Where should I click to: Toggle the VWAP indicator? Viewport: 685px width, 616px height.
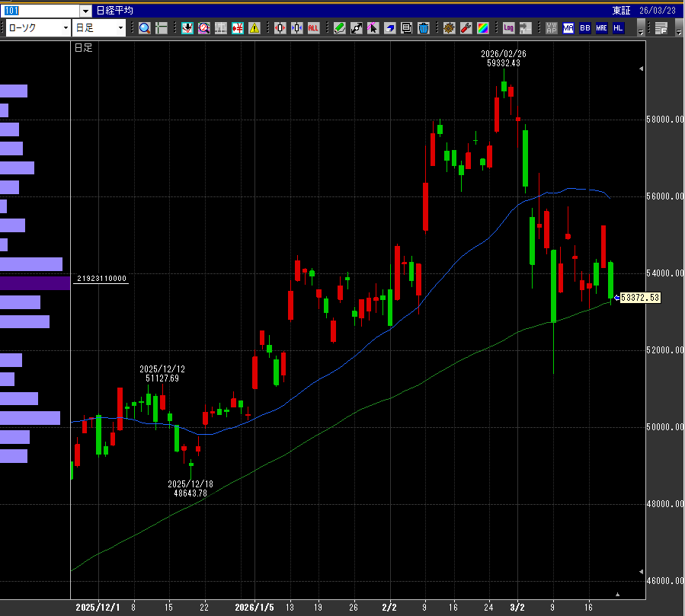pyautogui.click(x=552, y=28)
